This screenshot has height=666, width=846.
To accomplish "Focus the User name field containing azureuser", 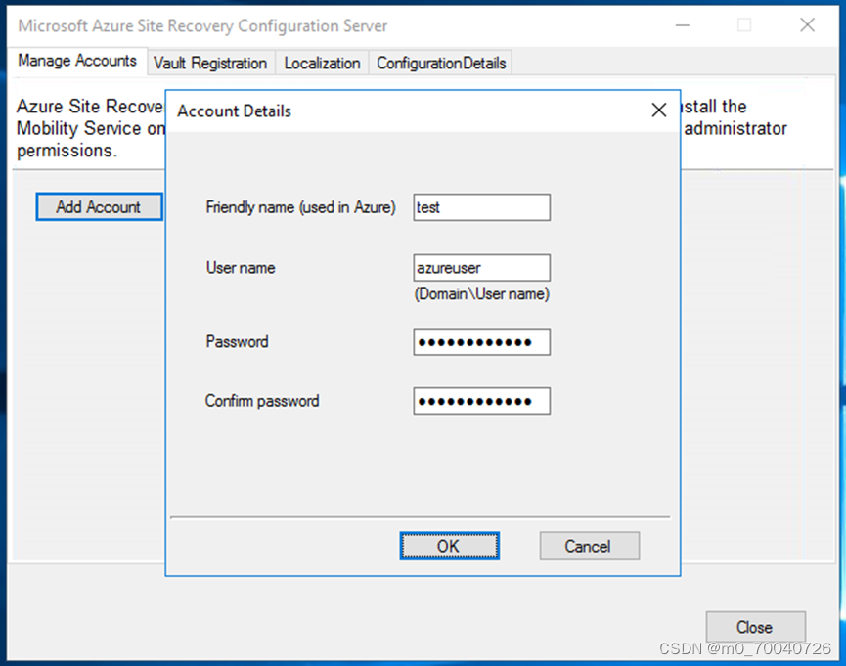I will (x=482, y=268).
